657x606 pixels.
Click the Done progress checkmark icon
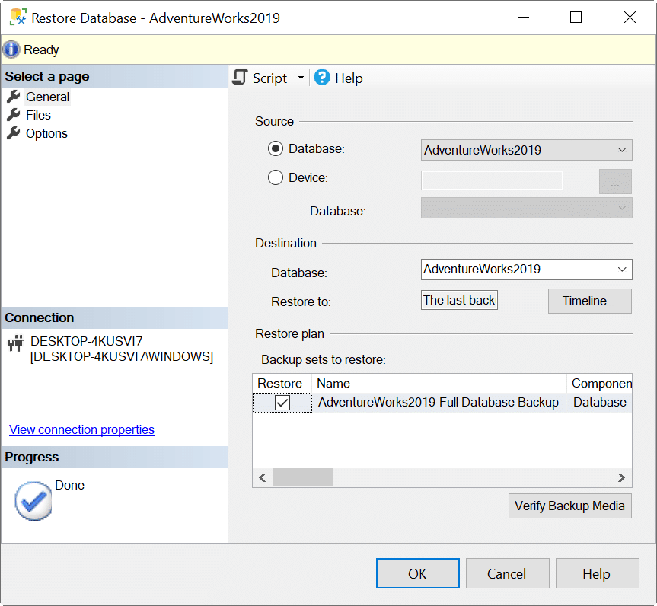tap(33, 500)
